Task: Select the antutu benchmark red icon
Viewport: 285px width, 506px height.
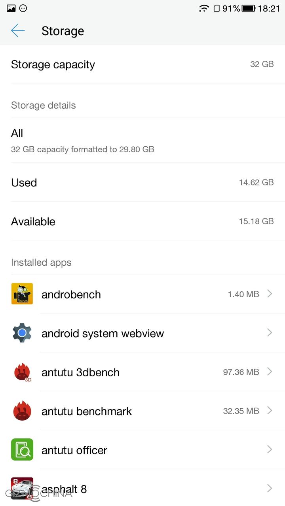Action: click(22, 411)
